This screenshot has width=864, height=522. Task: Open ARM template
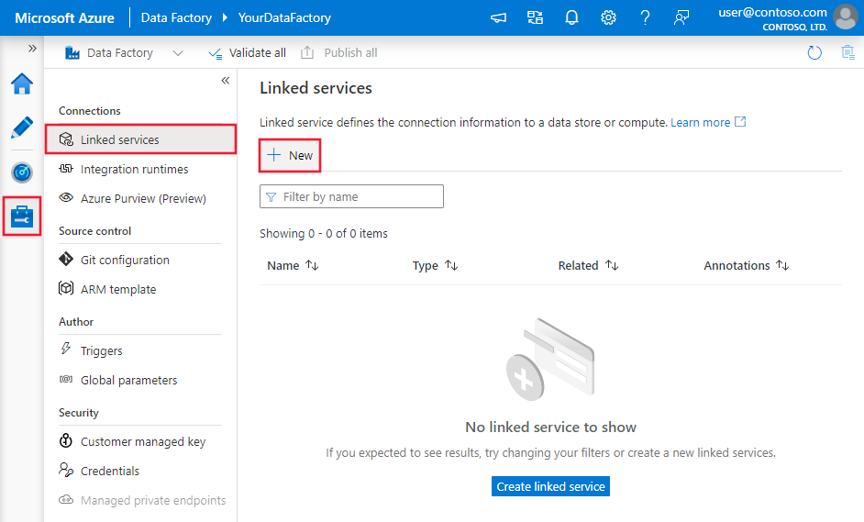pos(118,289)
